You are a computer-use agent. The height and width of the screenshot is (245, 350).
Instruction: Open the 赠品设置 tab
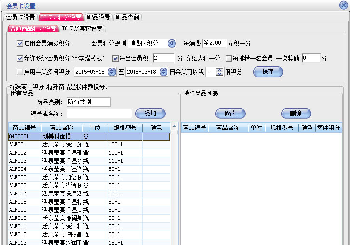pyautogui.click(x=98, y=17)
